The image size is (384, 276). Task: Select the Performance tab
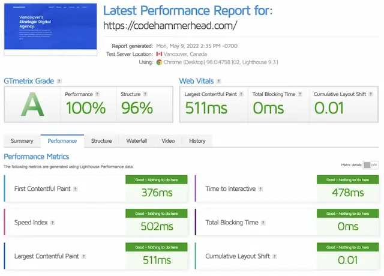[62, 141]
